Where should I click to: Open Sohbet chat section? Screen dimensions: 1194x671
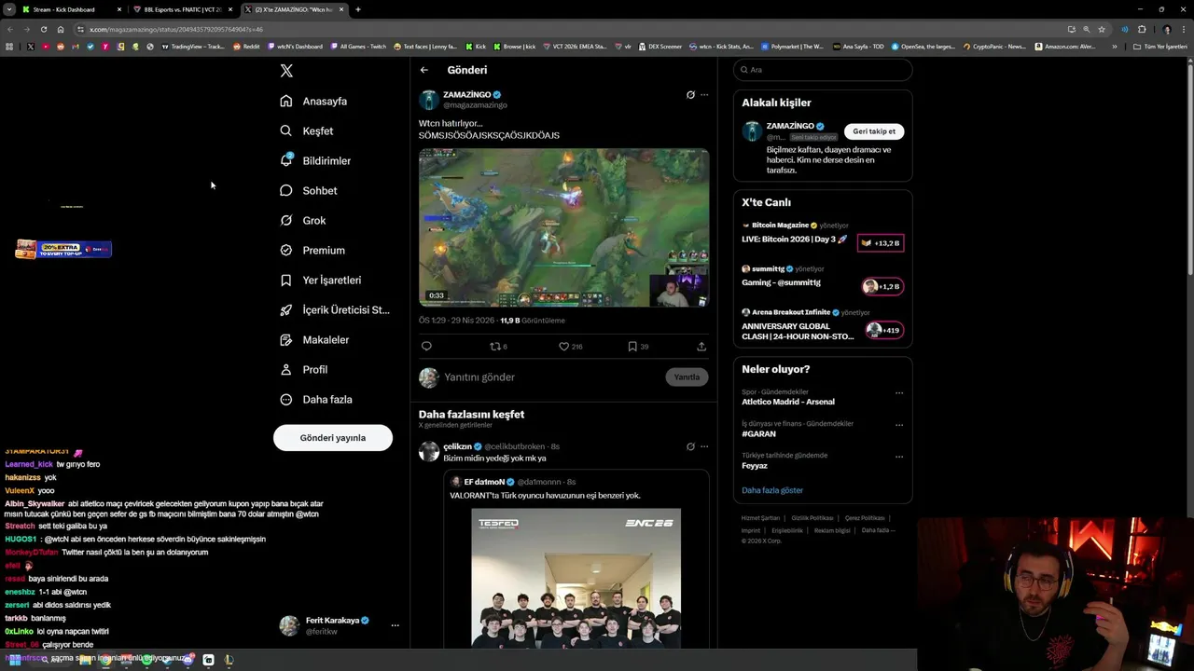(309, 190)
